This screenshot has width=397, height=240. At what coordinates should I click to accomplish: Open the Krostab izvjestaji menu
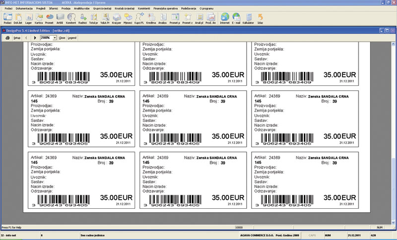pyautogui.click(x=125, y=8)
